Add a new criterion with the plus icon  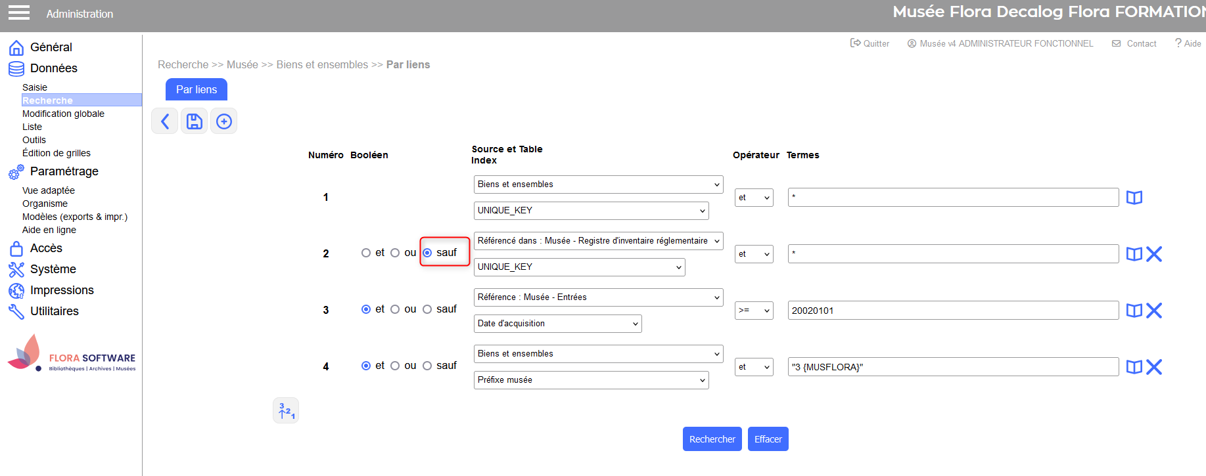coord(224,121)
